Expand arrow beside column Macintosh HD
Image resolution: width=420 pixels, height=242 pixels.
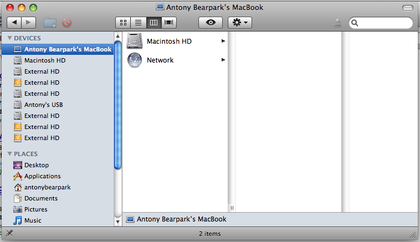[223, 41]
